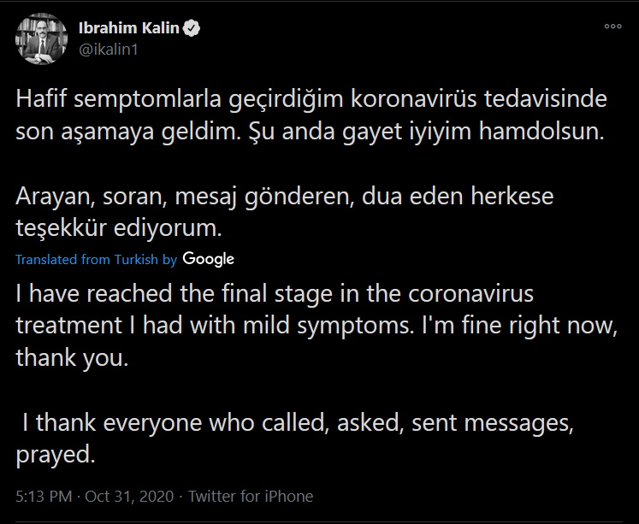Click the 5:13 PM time in the timestamp
Screen dimensions: 639x524
coord(40,496)
